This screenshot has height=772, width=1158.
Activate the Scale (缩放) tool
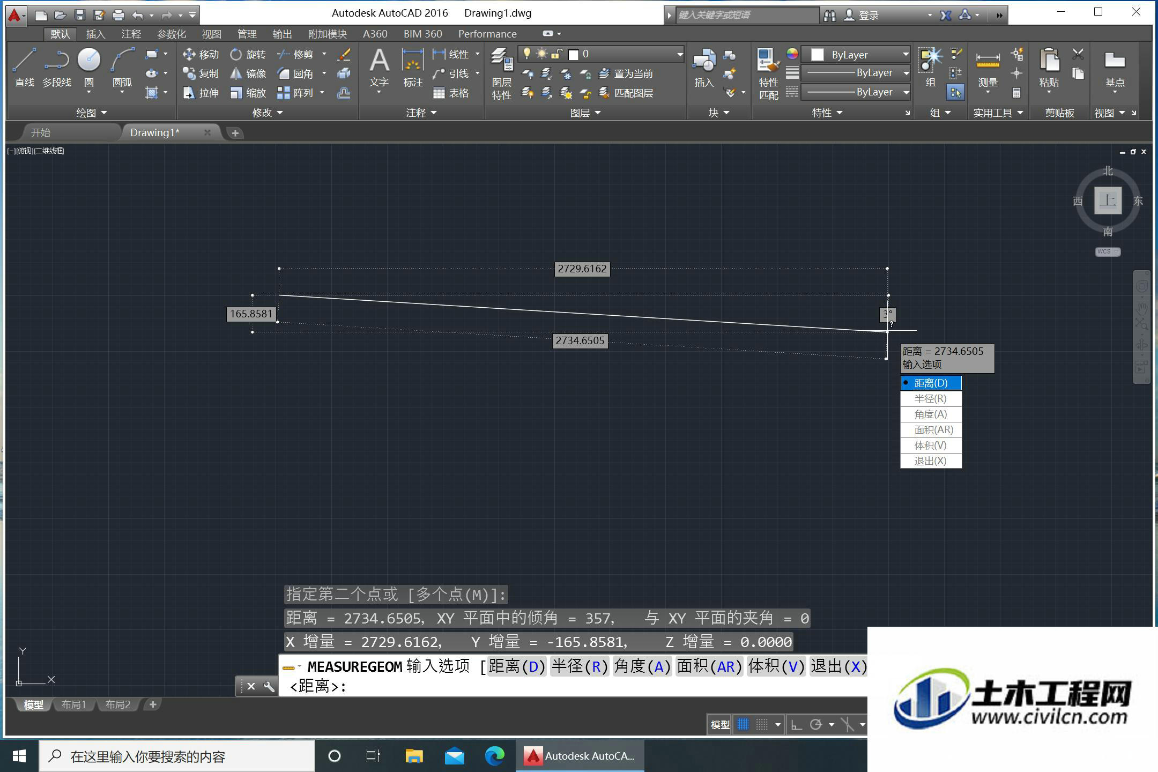tap(248, 93)
